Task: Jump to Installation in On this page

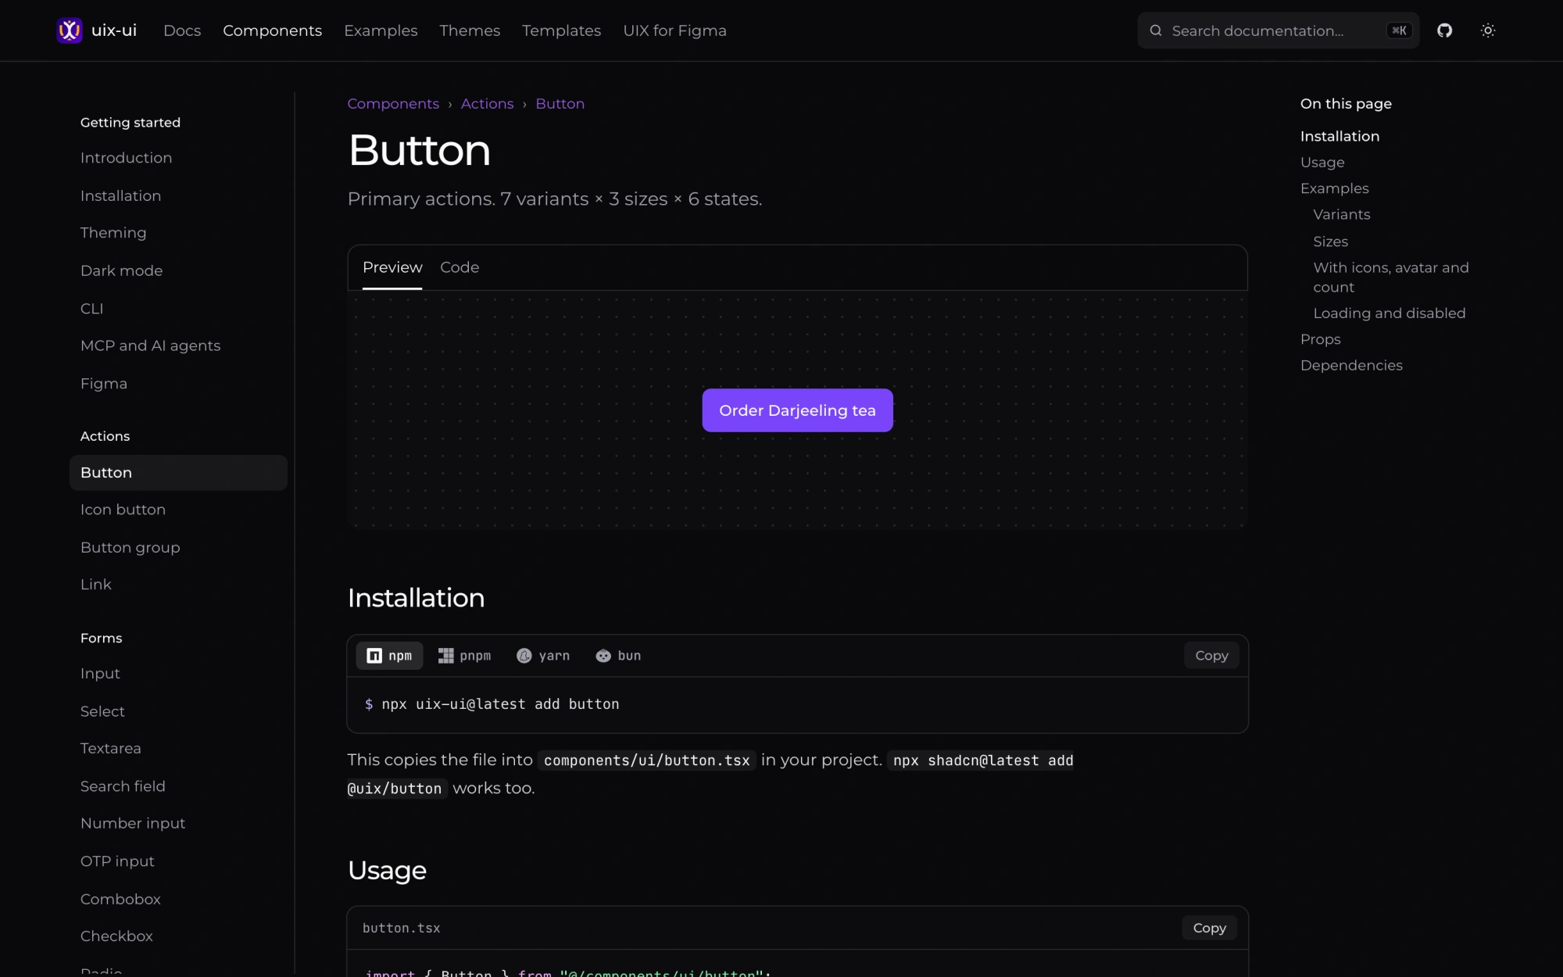Action: [x=1339, y=136]
